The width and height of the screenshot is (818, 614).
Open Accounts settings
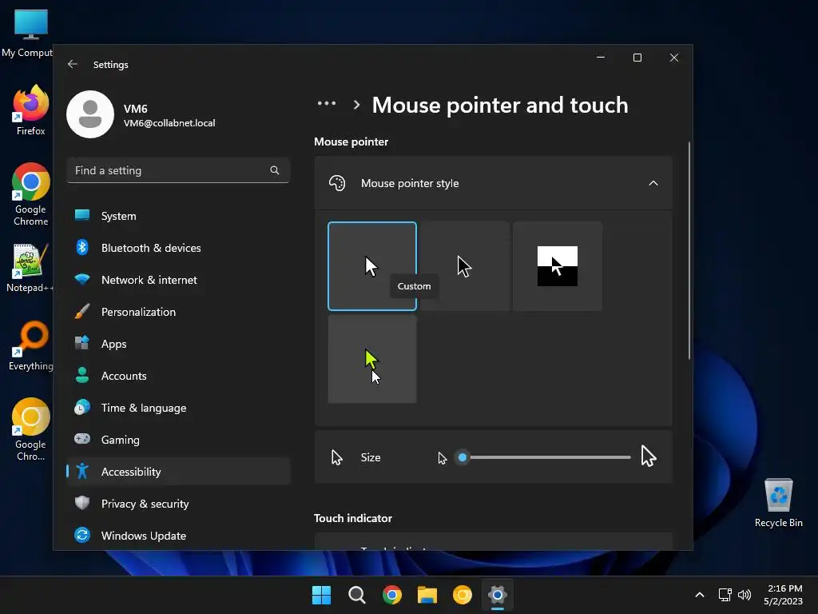pos(178,376)
